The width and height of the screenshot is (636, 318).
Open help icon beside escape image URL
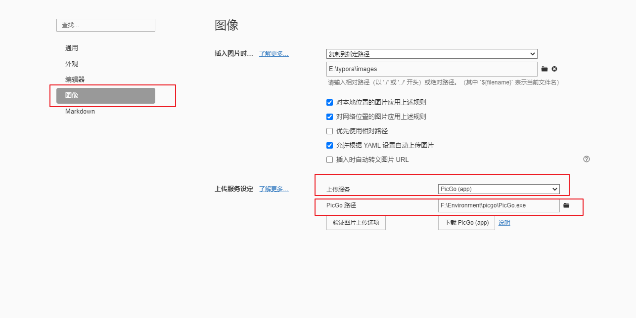tap(587, 159)
